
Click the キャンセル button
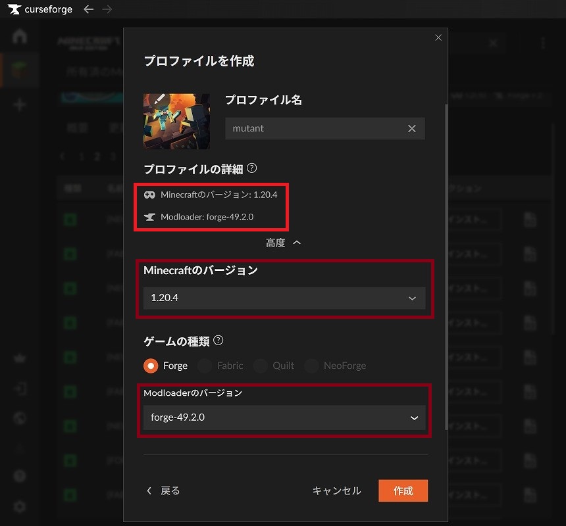(x=336, y=490)
